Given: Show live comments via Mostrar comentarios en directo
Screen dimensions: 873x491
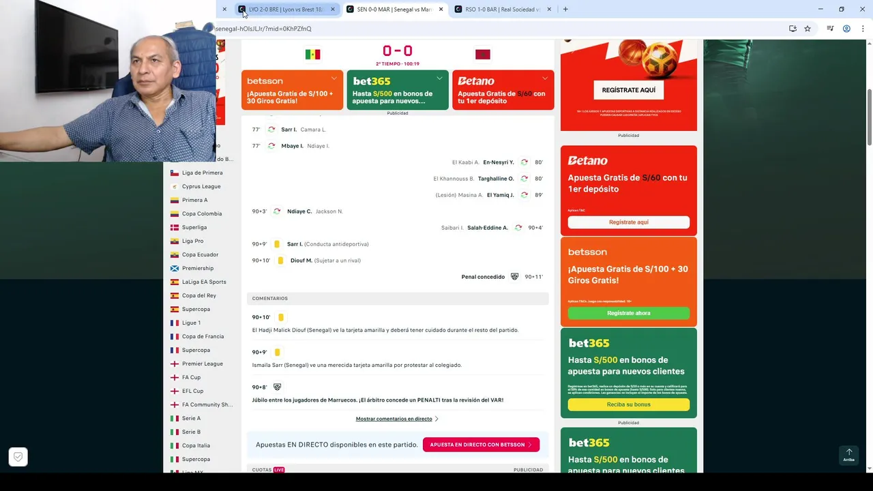Looking at the screenshot, I should point(397,419).
